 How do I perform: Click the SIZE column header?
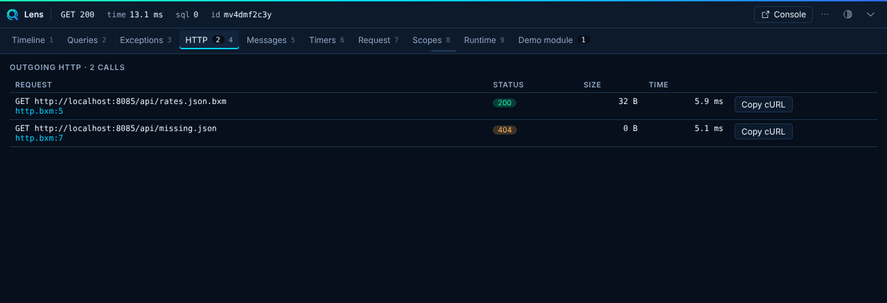point(592,85)
